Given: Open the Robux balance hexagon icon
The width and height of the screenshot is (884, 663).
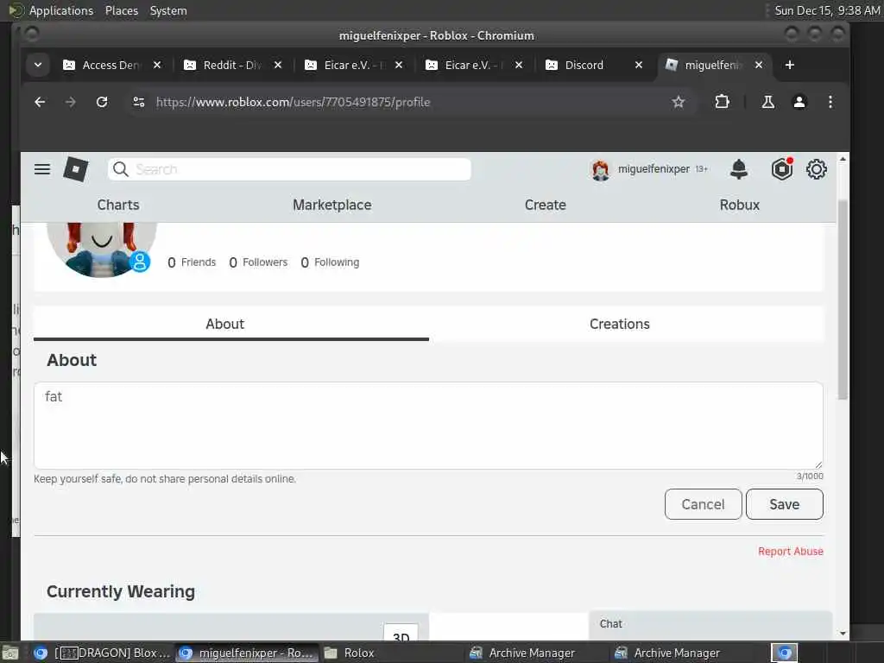Looking at the screenshot, I should coord(782,169).
